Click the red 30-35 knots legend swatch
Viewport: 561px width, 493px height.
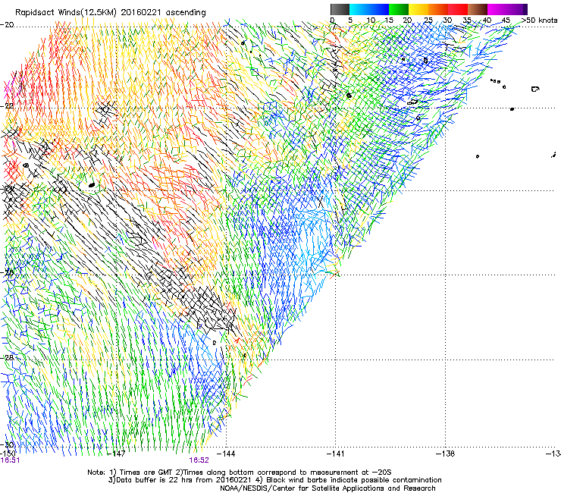458,9
